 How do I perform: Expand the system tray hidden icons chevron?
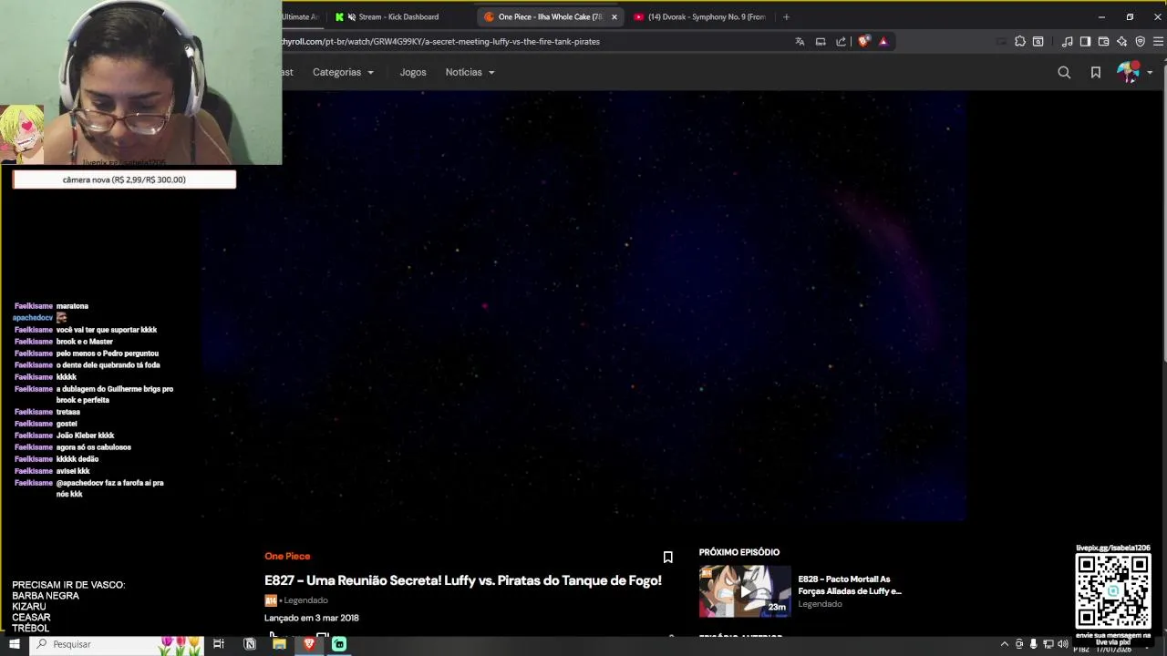coord(1004,644)
